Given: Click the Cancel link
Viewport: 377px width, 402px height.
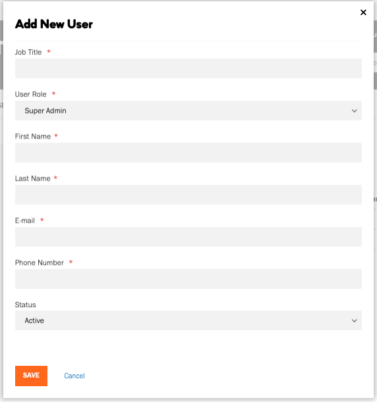Looking at the screenshot, I should (x=74, y=376).
